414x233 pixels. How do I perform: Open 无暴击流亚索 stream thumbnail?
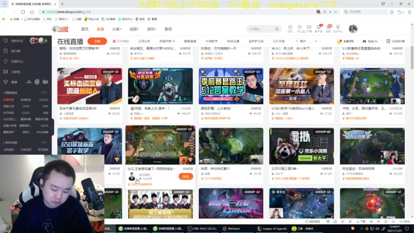(x=90, y=86)
